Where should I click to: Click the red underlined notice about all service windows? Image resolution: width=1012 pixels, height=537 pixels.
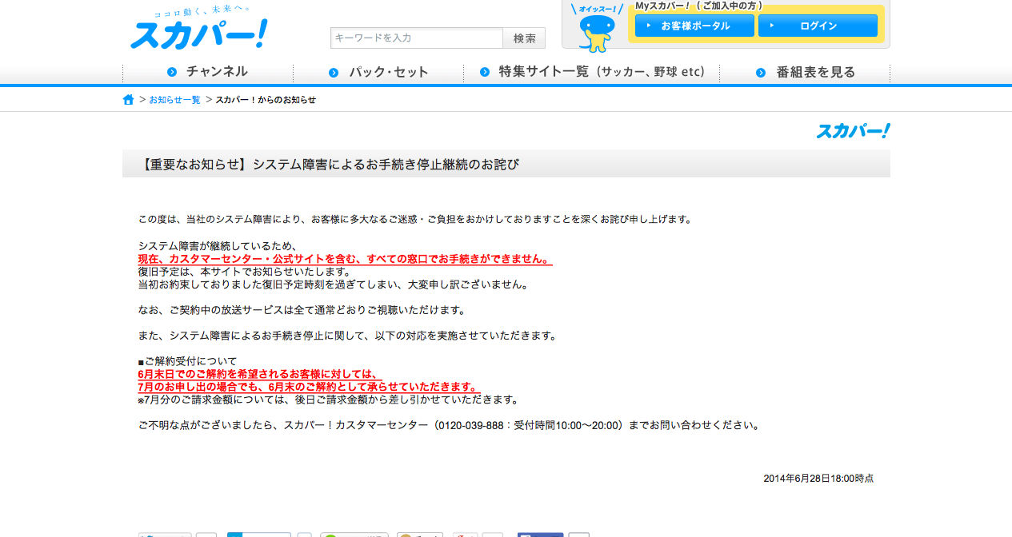345,259
